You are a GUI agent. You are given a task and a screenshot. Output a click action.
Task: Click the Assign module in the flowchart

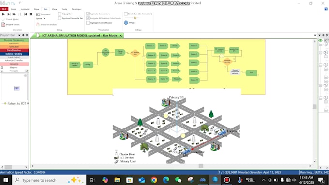pyautogui.click(x=88, y=65)
